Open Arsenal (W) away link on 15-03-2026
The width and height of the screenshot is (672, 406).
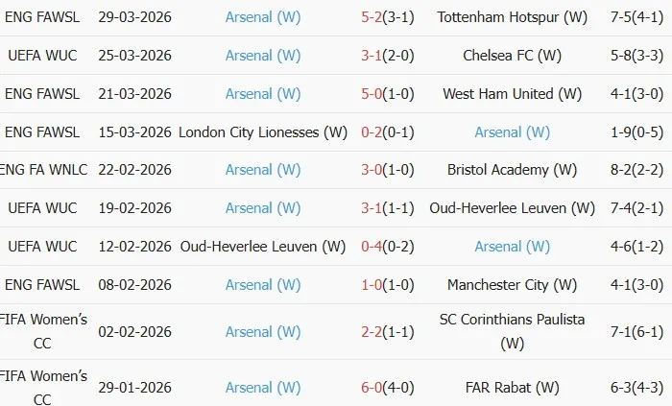coord(512,132)
